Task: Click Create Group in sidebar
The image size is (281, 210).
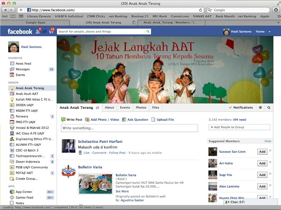Action: tap(27, 178)
